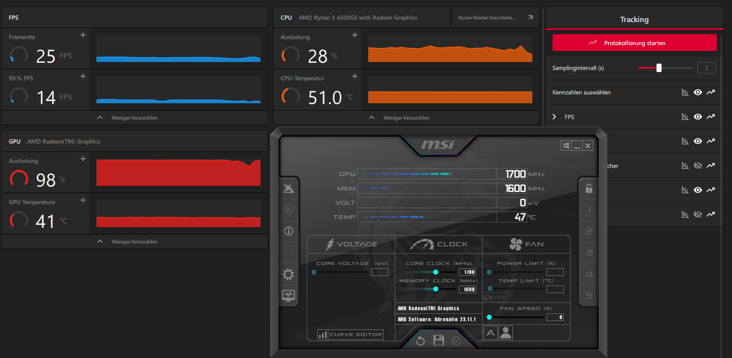732x358 pixels.
Task: Click the fan user define person icon
Action: point(506,333)
